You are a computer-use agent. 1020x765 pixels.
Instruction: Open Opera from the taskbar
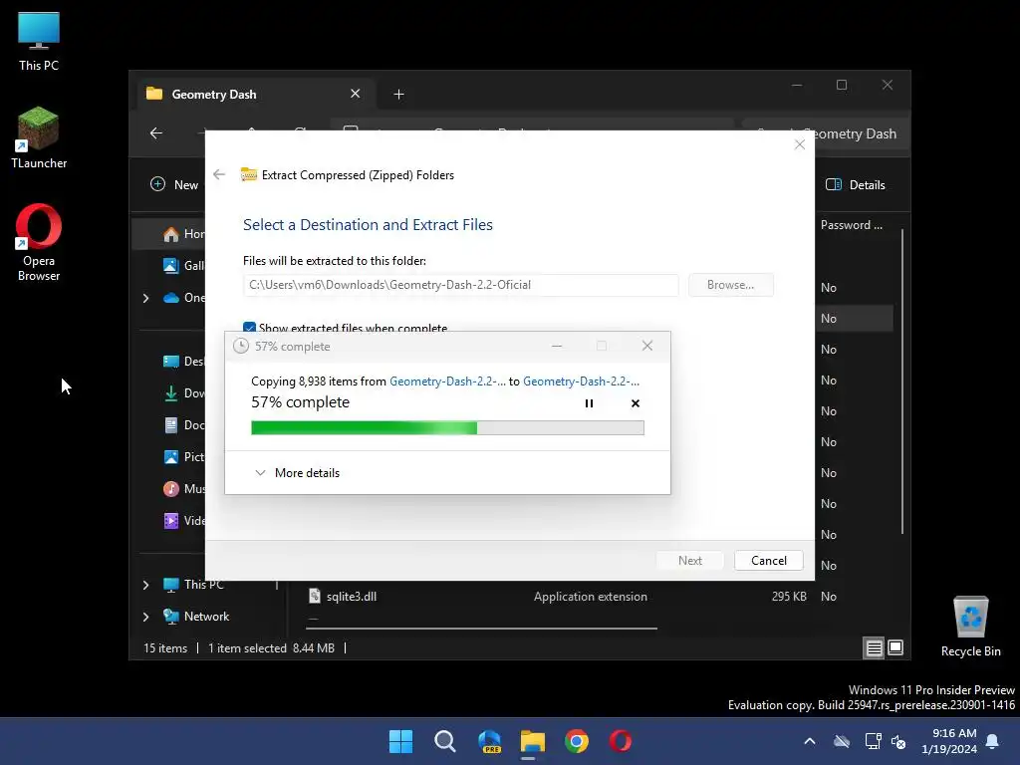tap(621, 741)
